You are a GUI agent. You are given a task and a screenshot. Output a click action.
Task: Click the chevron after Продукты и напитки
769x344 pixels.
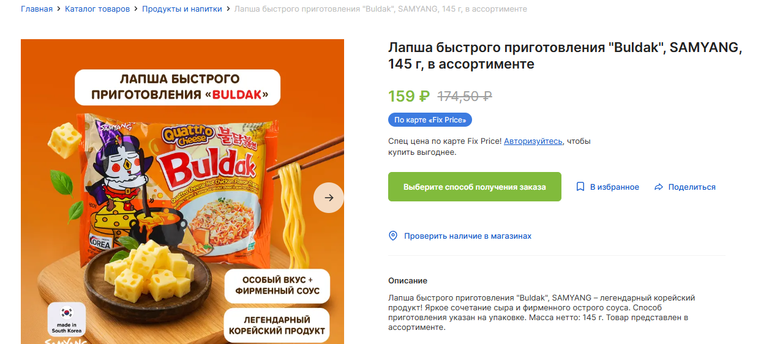(x=228, y=9)
